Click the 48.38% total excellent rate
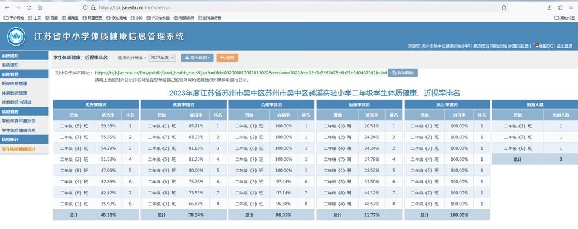This screenshot has width=578, height=229. [x=109, y=215]
